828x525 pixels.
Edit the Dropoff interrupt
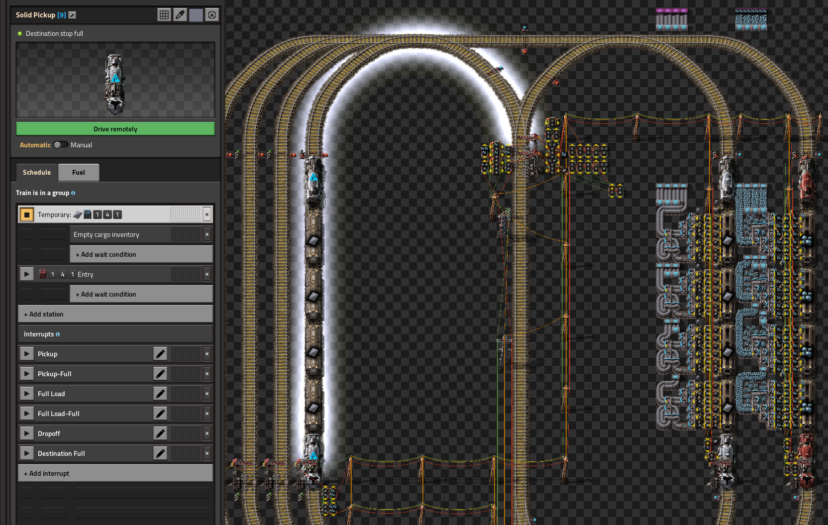160,433
